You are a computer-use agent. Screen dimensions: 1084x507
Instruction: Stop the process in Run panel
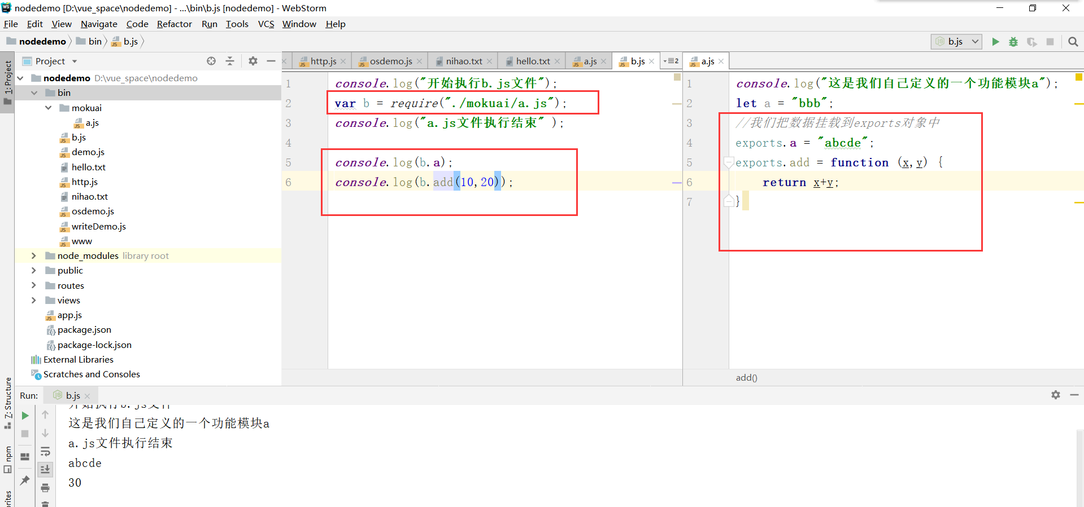(x=25, y=434)
